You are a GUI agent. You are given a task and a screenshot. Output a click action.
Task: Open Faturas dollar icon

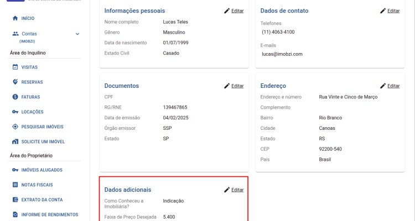(15, 97)
